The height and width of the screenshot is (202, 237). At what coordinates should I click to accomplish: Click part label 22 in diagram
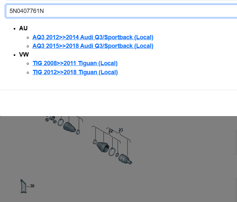pos(111,131)
